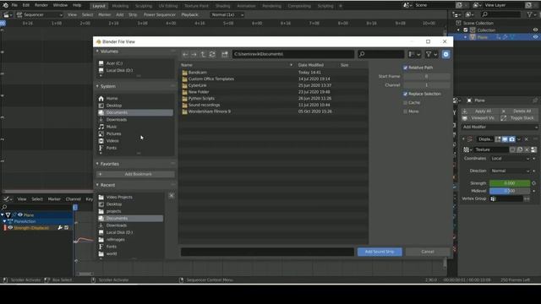Toggle Strength (Displace) channel checkbox
The height and width of the screenshot is (304, 541).
coord(67,228)
